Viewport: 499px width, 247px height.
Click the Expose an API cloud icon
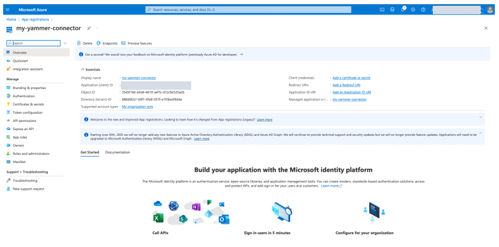tap(8, 129)
